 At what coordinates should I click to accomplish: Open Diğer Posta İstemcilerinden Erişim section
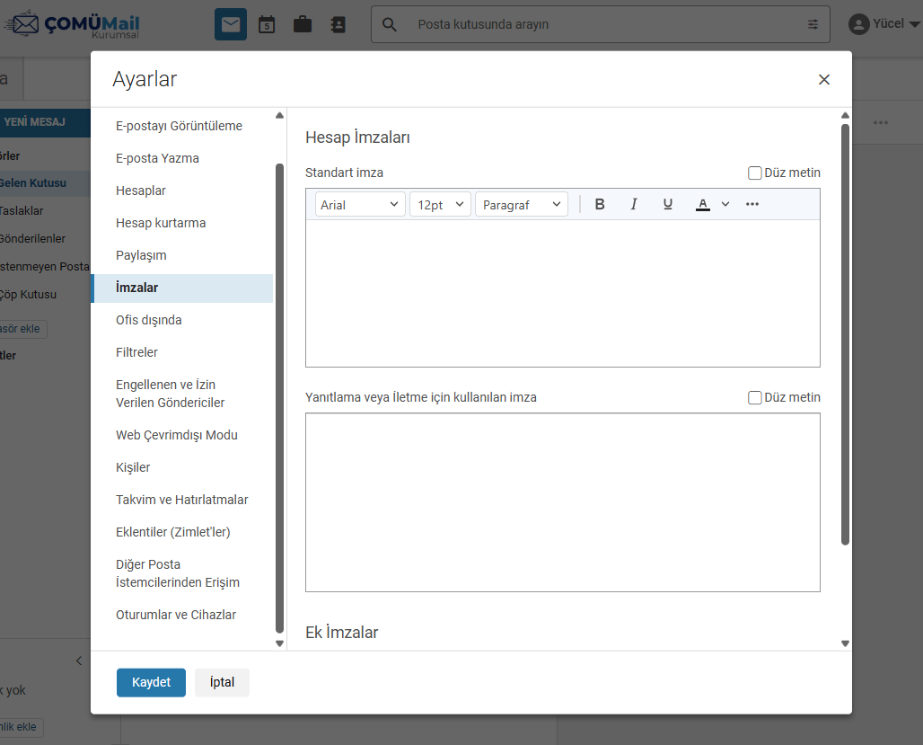pos(178,572)
